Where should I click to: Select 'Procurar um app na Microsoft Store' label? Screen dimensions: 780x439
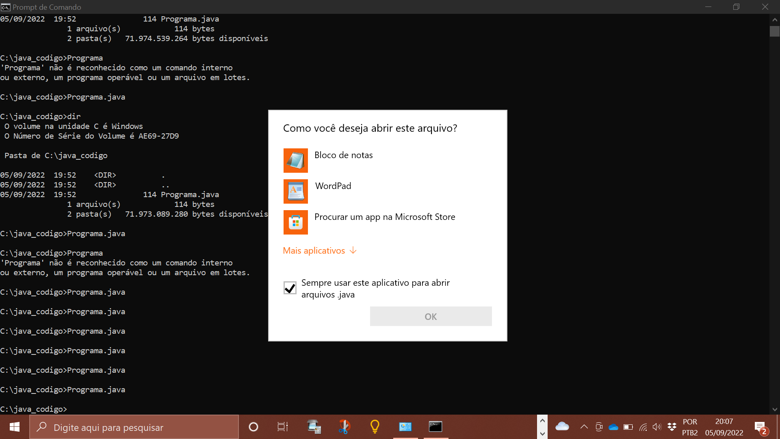click(x=385, y=217)
